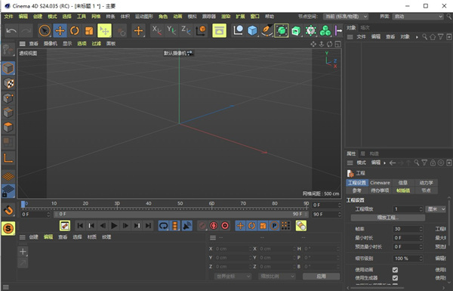Open the 缩放比例 dropdown in coordinates panel
The image size is (453, 291).
pyautogui.click(x=277, y=276)
